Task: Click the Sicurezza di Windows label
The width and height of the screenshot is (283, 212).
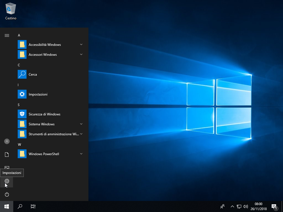Action: tap(44, 114)
